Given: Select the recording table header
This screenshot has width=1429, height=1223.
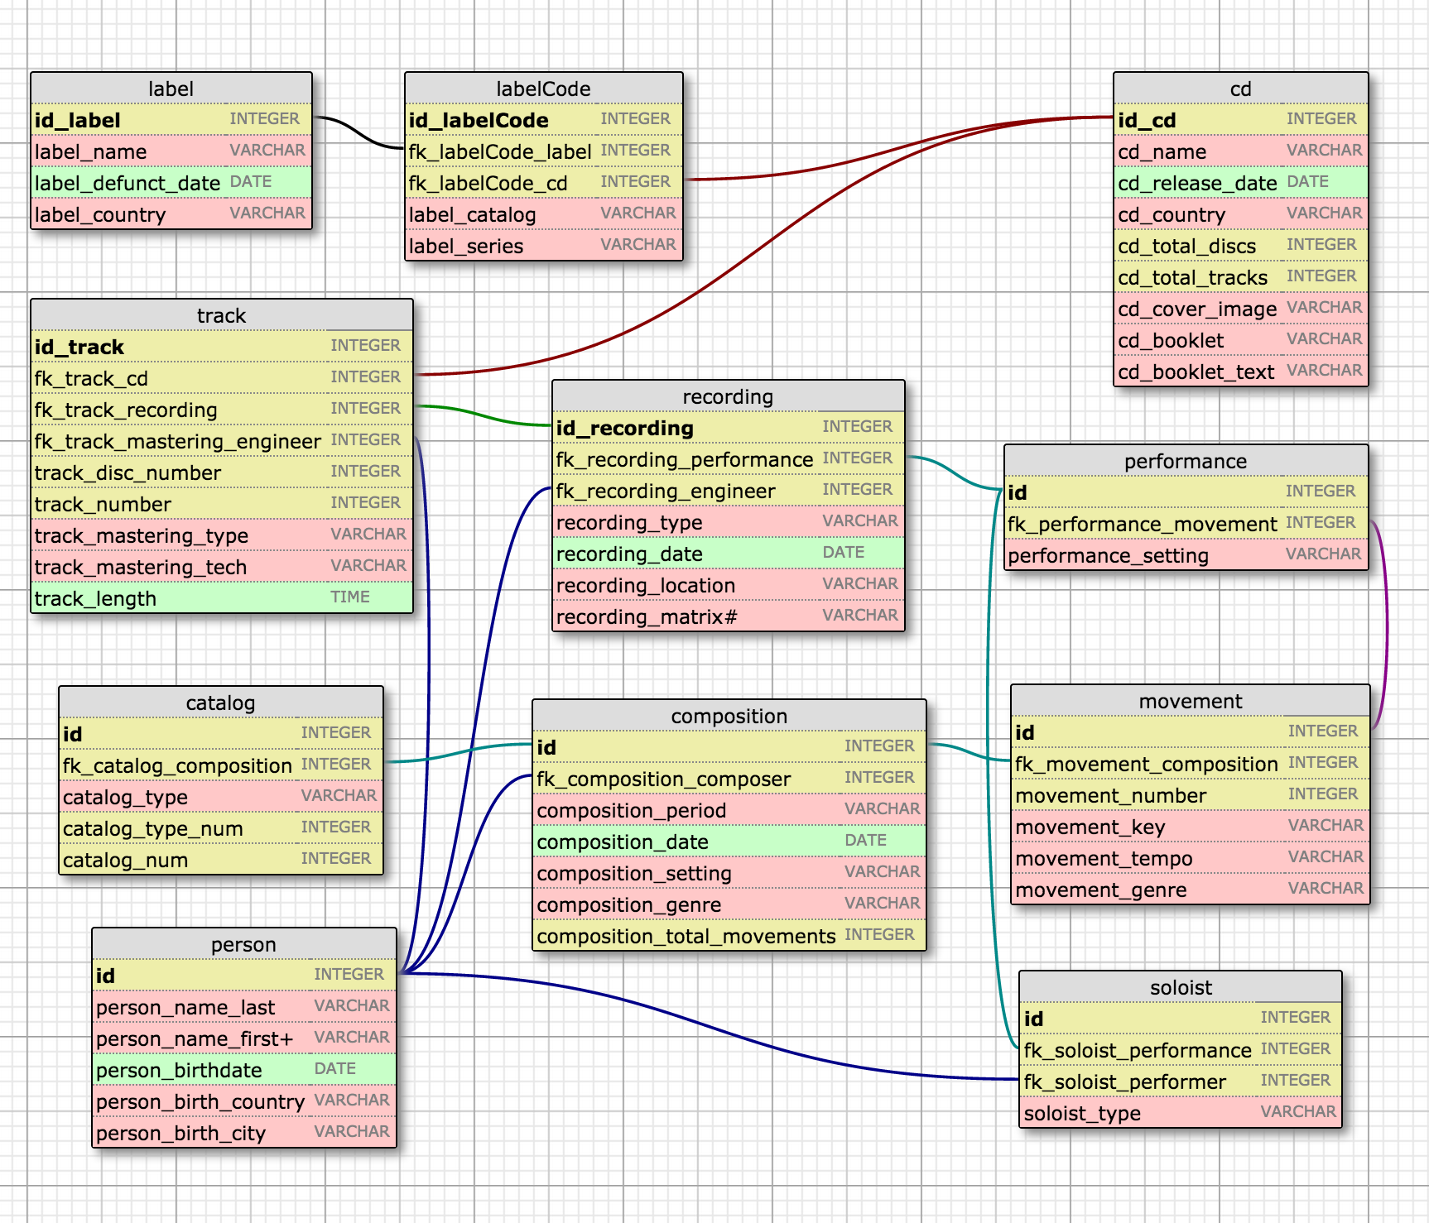Looking at the screenshot, I should pyautogui.click(x=728, y=396).
